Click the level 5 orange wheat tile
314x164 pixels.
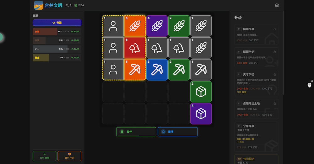click(x=135, y=26)
